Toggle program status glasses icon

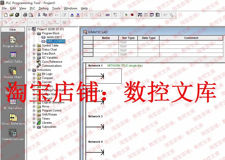point(165,15)
